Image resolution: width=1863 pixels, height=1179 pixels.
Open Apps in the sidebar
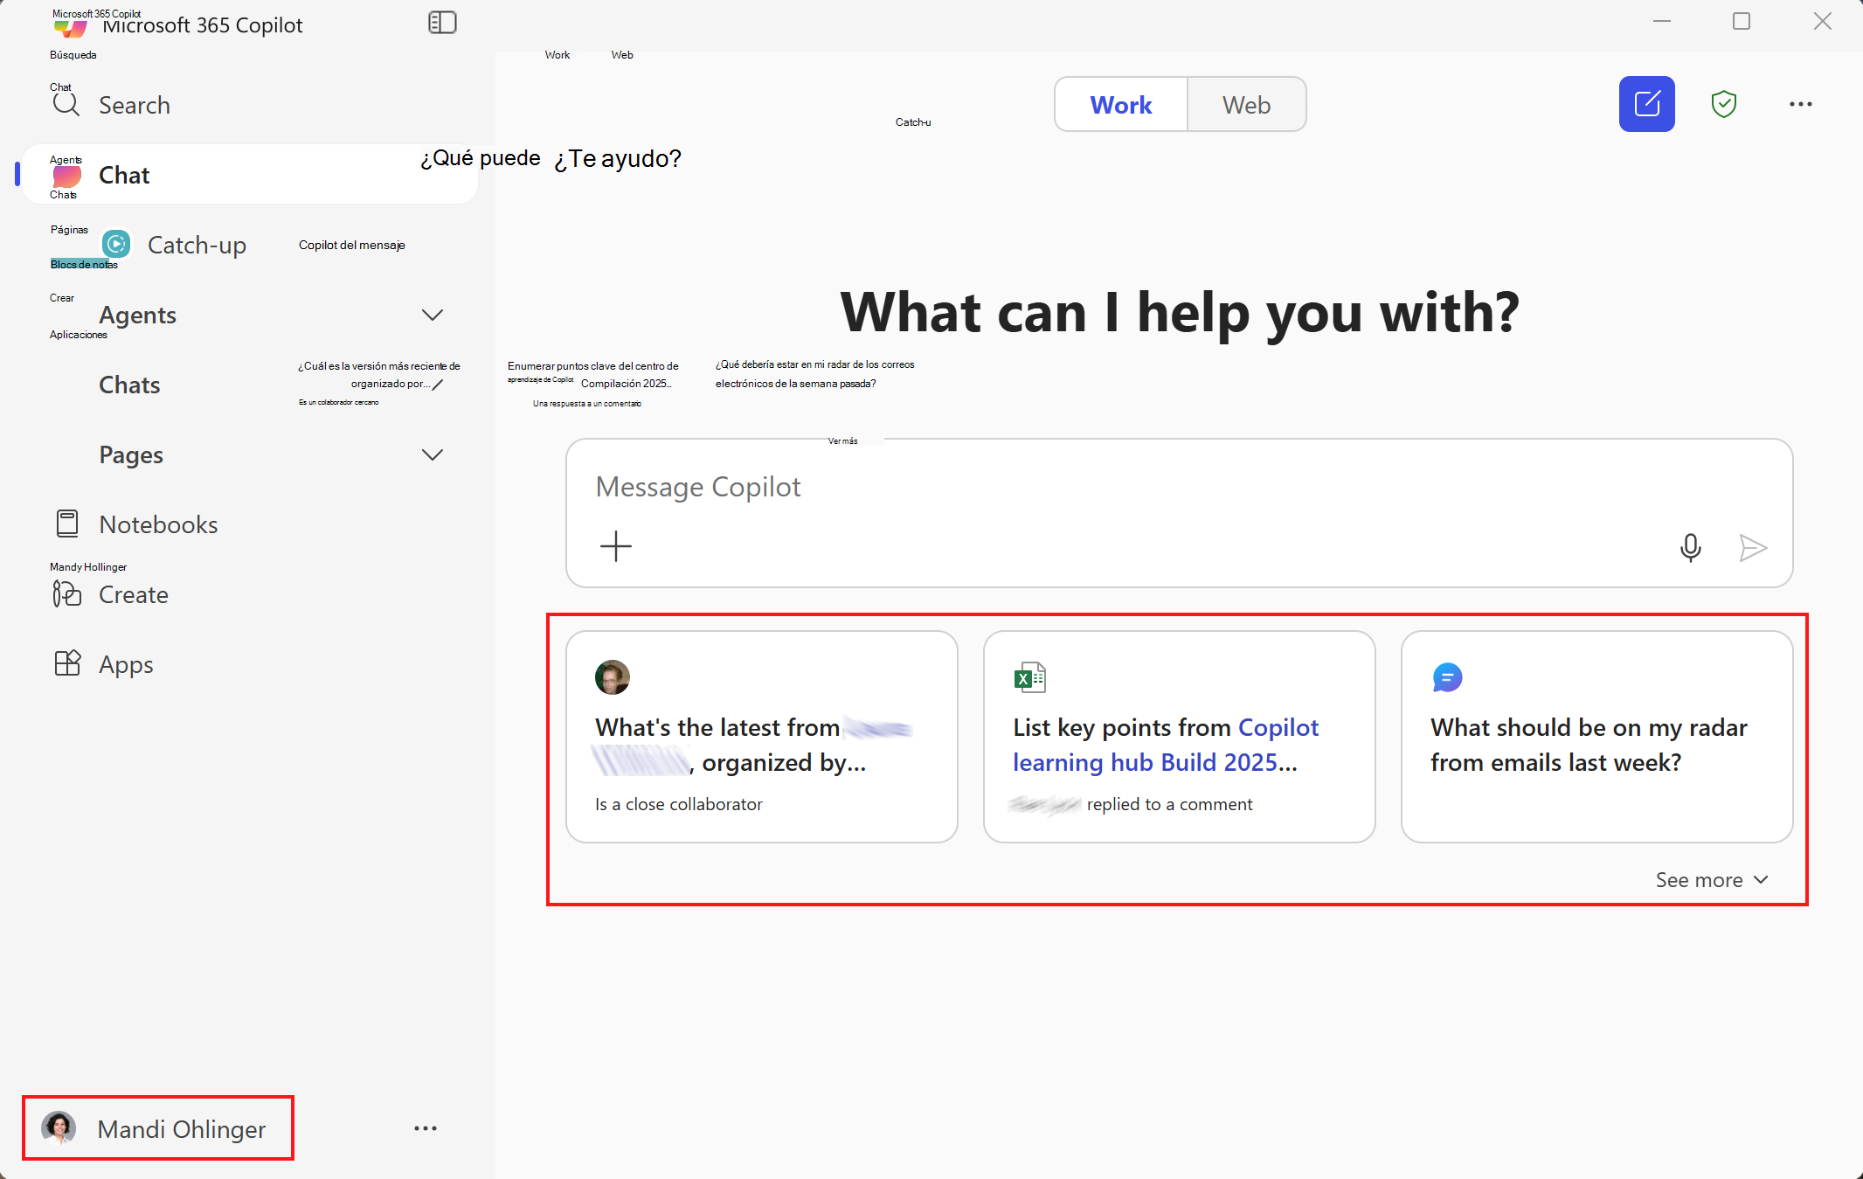pos(126,664)
